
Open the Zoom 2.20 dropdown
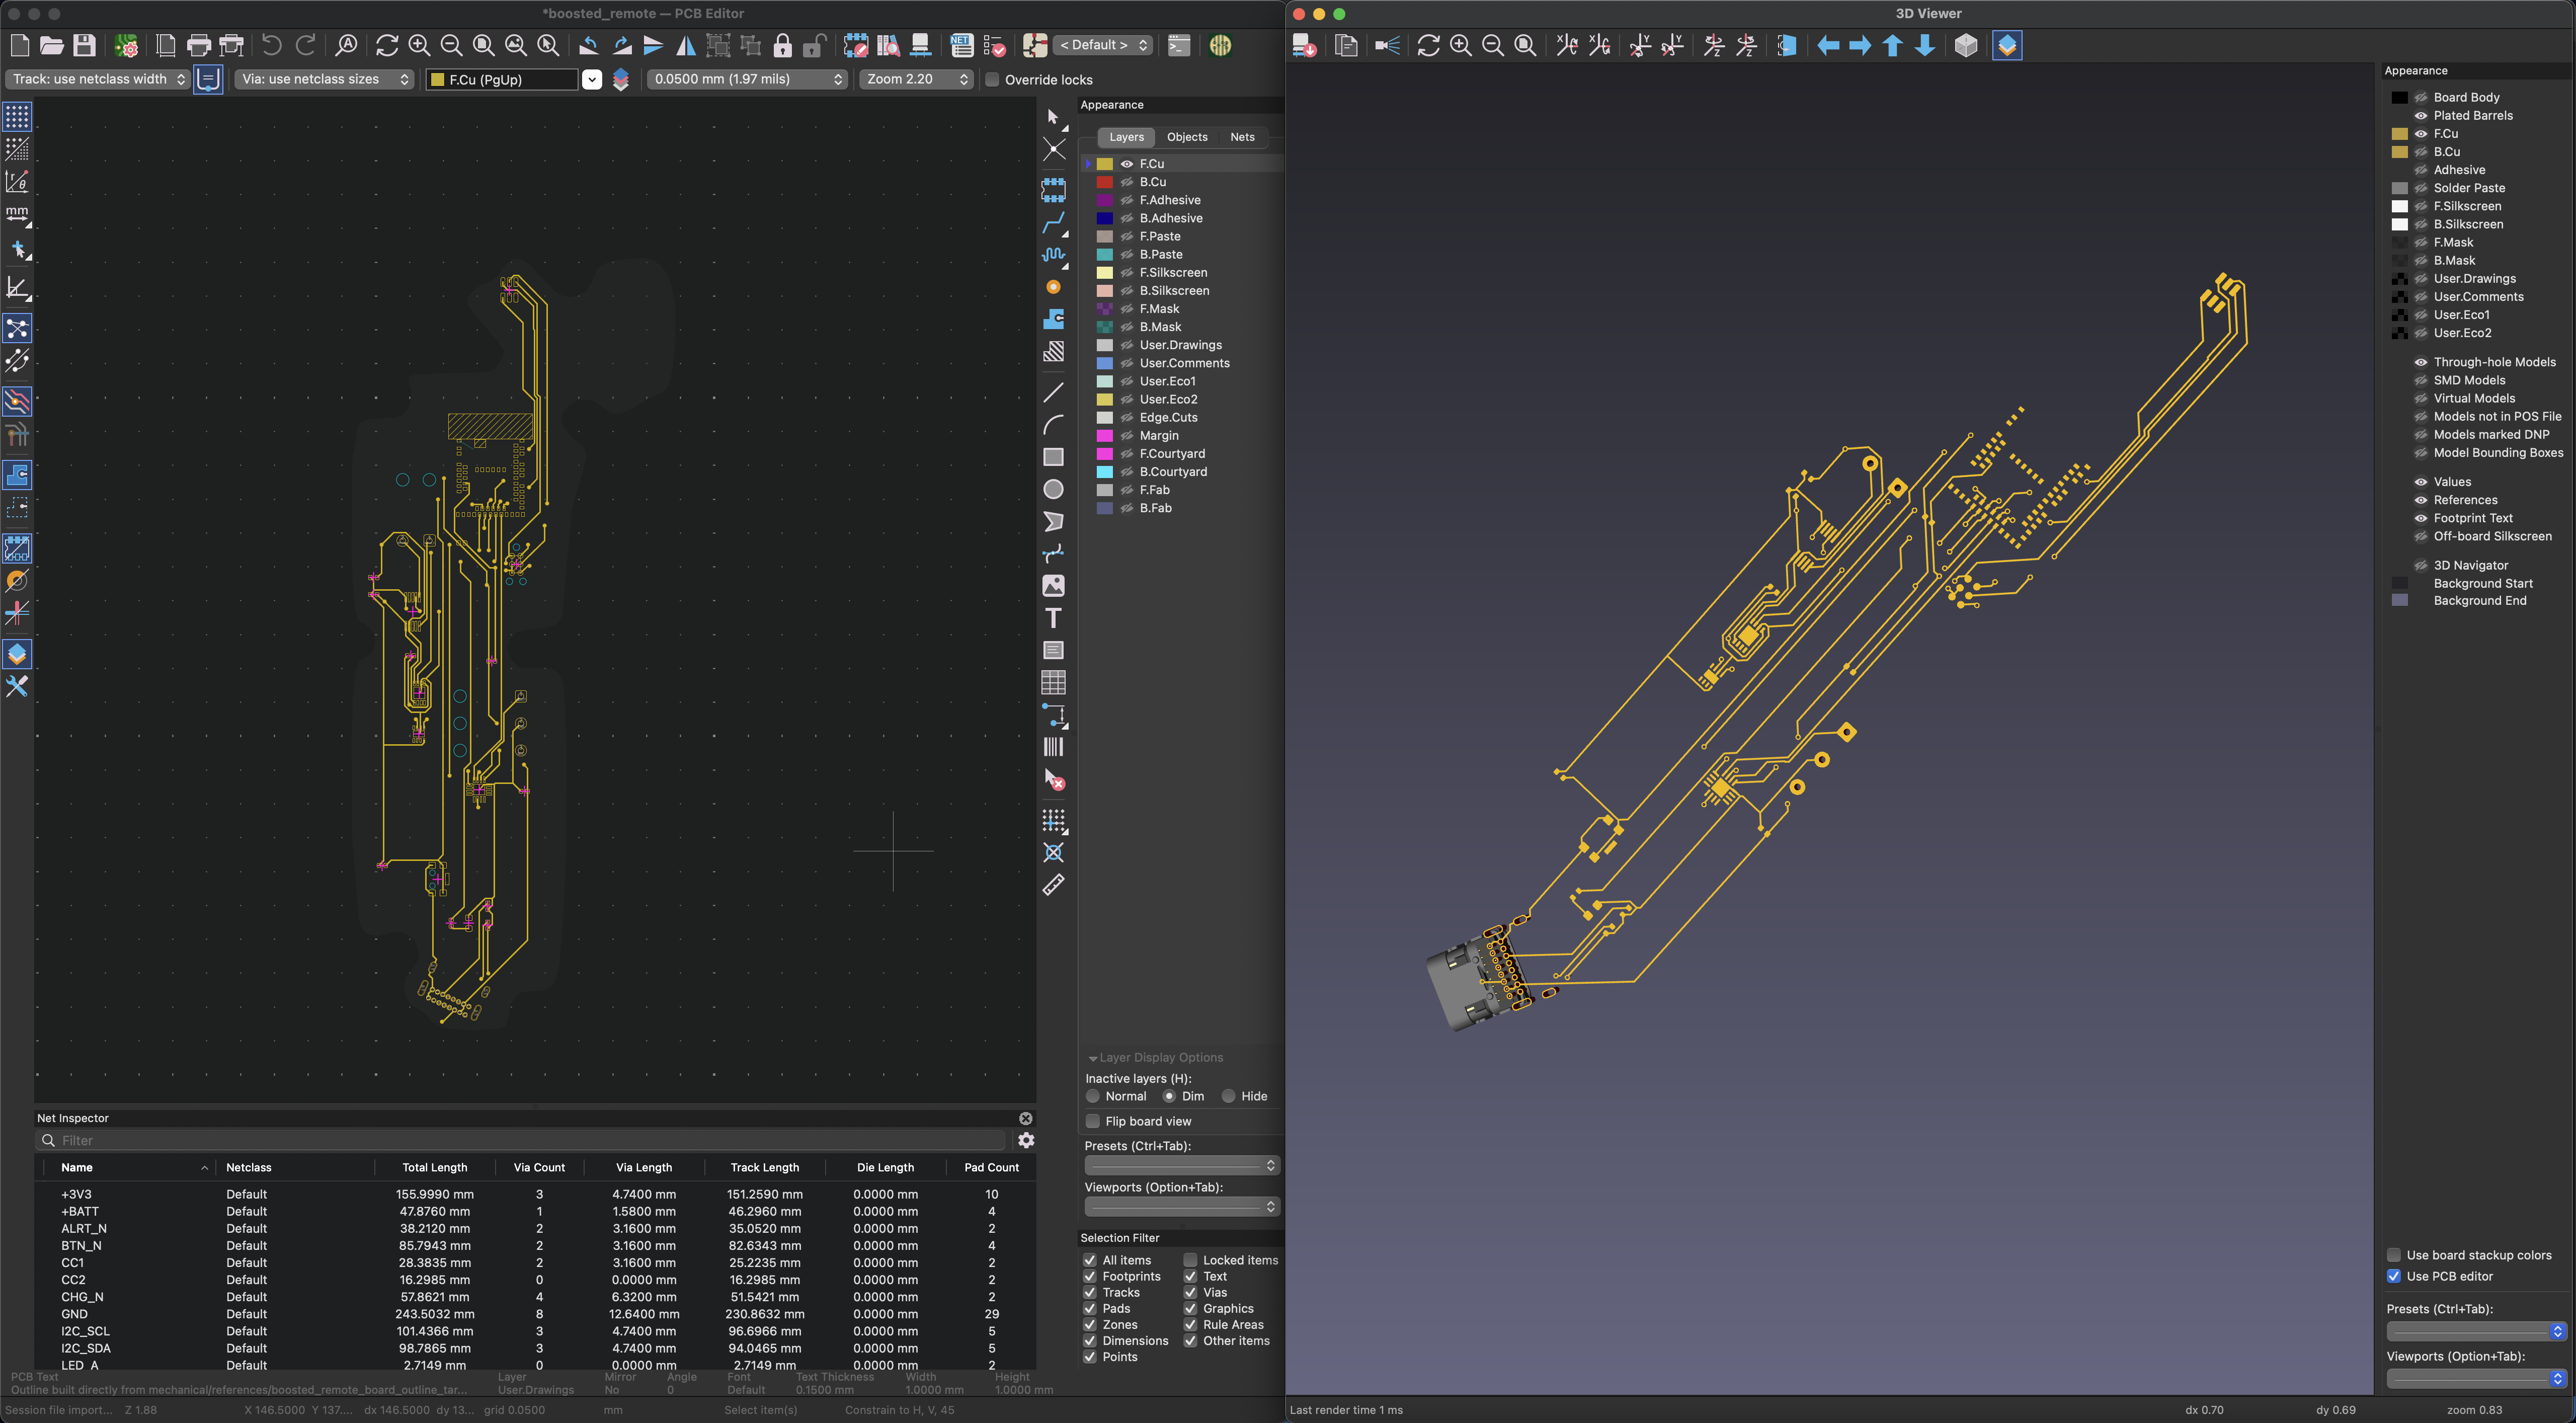(x=915, y=79)
